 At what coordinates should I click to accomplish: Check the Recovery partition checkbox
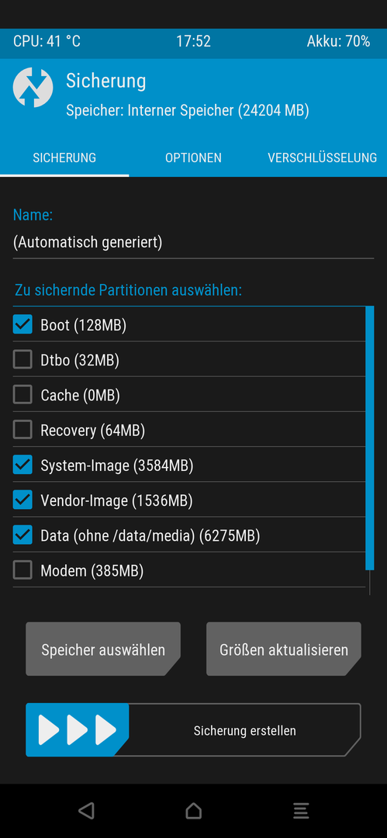coord(22,430)
